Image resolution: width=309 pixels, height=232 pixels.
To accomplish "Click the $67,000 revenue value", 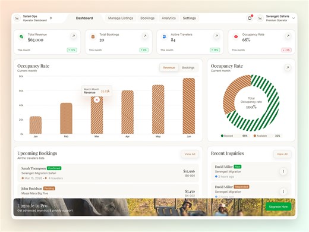I will coord(36,40).
